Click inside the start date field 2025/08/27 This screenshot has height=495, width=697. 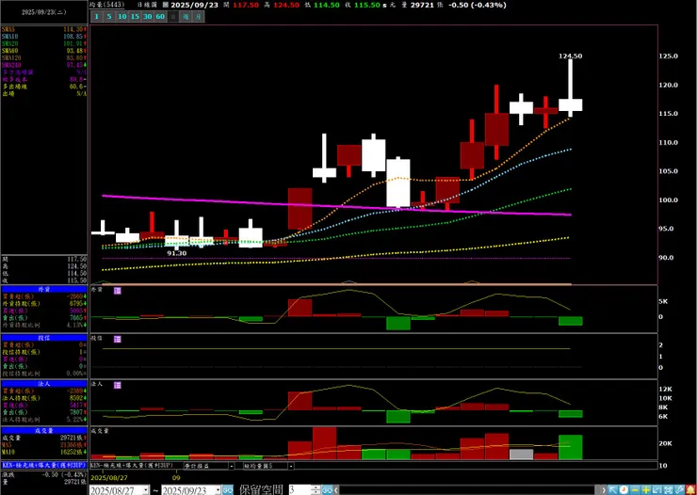click(116, 490)
